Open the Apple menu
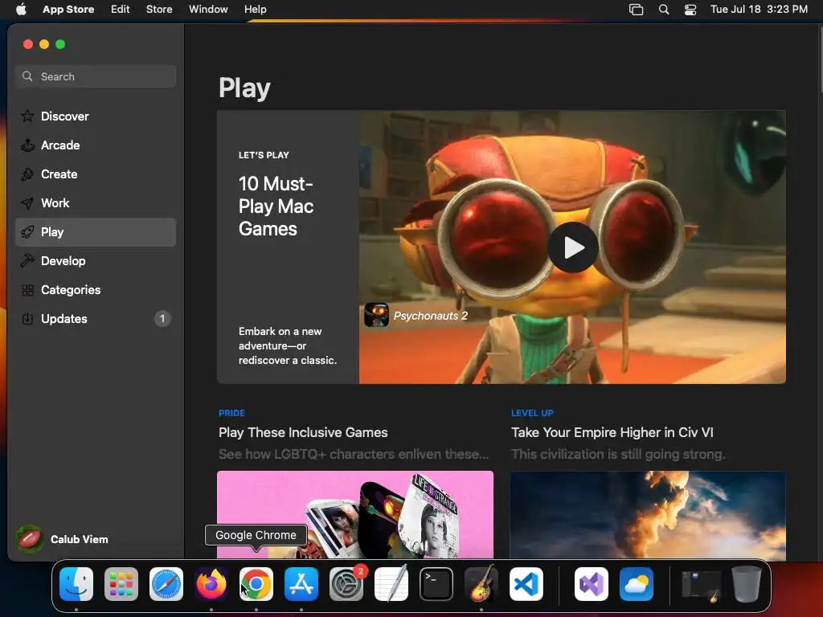The height and width of the screenshot is (617, 823). pyautogui.click(x=21, y=9)
